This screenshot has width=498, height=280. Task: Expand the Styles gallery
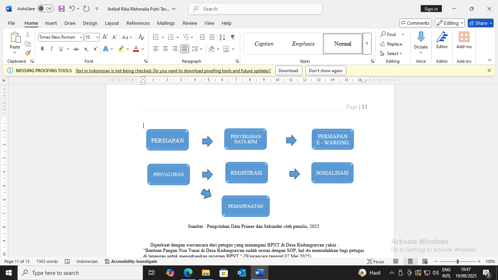click(367, 44)
